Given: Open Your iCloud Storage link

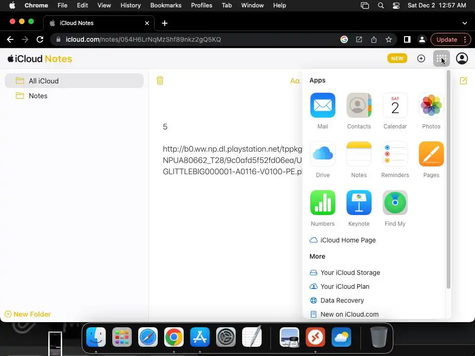Looking at the screenshot, I should pos(345,273).
